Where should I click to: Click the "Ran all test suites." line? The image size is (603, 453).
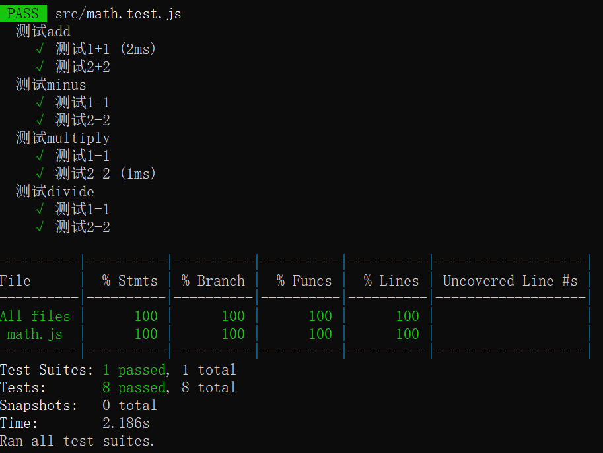[77, 441]
